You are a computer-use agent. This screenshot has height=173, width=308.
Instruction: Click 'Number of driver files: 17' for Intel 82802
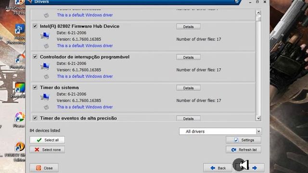point(199,39)
